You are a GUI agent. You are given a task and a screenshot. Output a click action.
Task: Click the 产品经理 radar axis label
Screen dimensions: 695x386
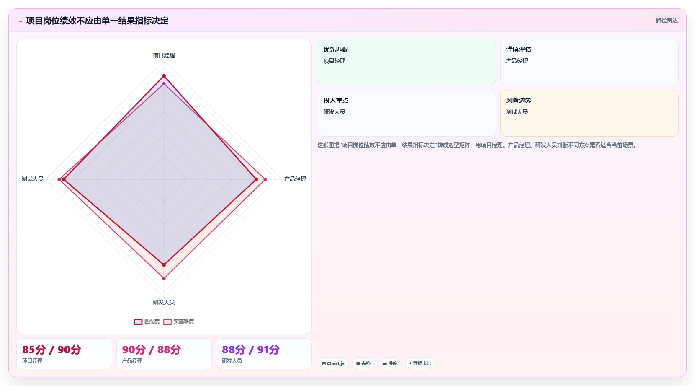click(x=295, y=179)
